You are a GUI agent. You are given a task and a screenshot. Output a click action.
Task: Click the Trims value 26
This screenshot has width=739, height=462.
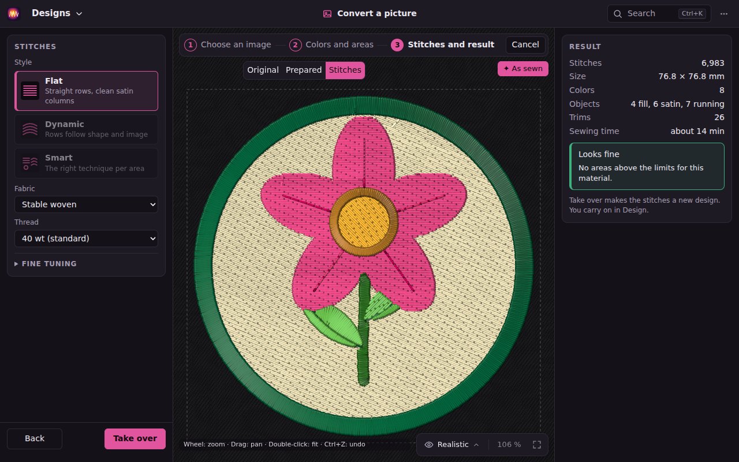tap(719, 117)
